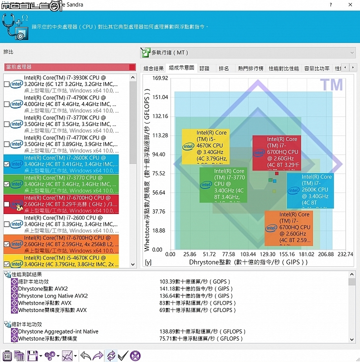Open the 認證 tab
Image resolution: width=360 pixels, height=362 pixels.
[x=204, y=68]
